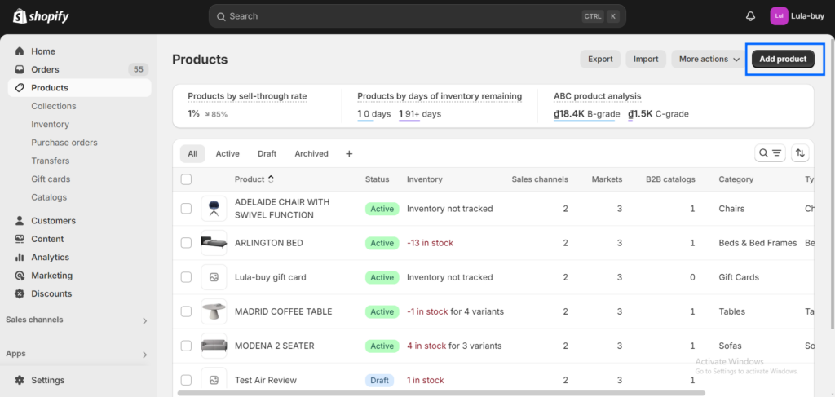Click the Marketing target icon
Viewport: 835px width, 397px height.
pyautogui.click(x=20, y=276)
